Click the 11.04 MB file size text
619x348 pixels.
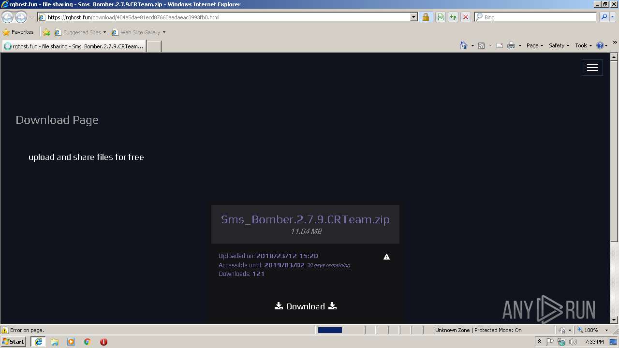[306, 232]
